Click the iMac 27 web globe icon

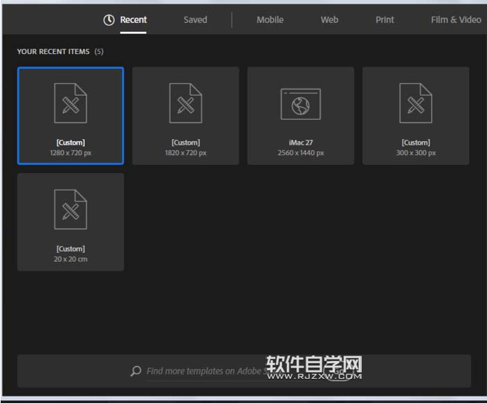301,104
